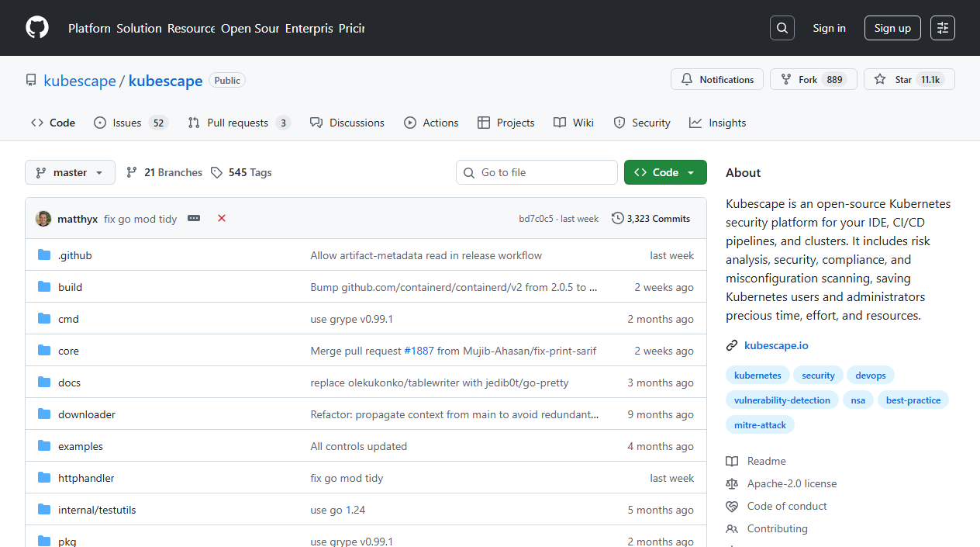Expand the Solutions navigation menu
The width and height of the screenshot is (980, 547).
click(140, 28)
